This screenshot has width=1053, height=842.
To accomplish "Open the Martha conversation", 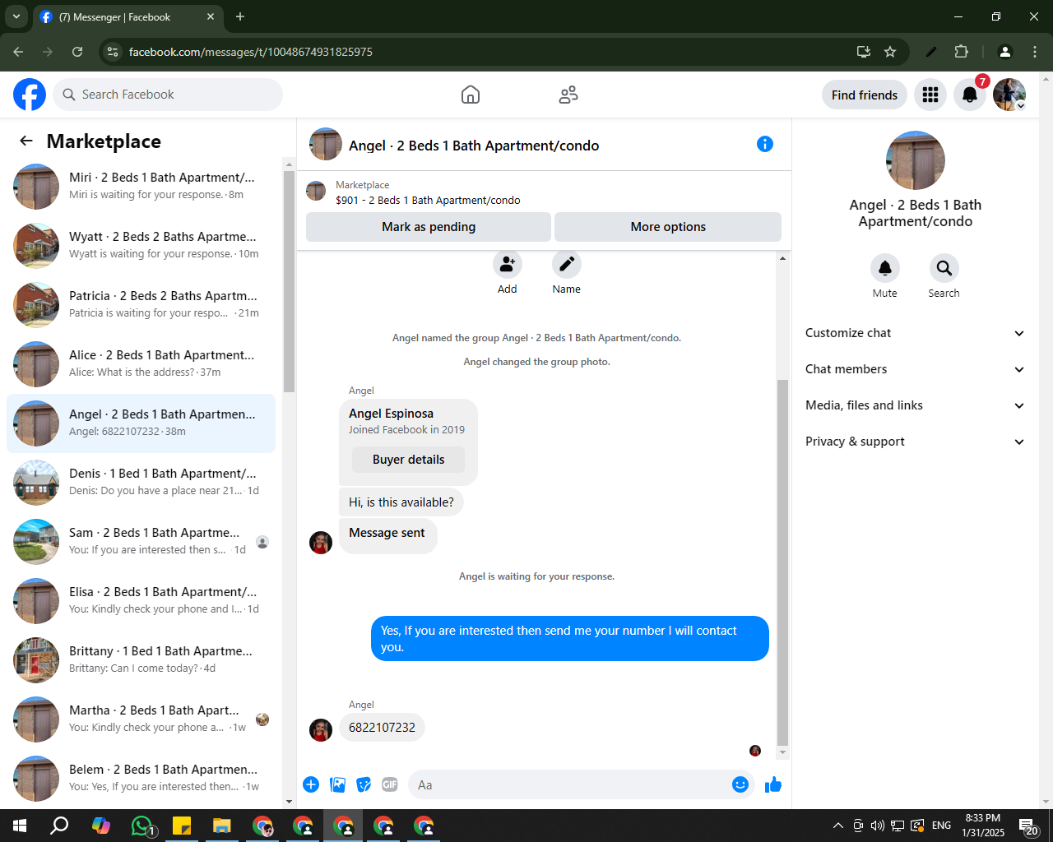I will click(141, 719).
